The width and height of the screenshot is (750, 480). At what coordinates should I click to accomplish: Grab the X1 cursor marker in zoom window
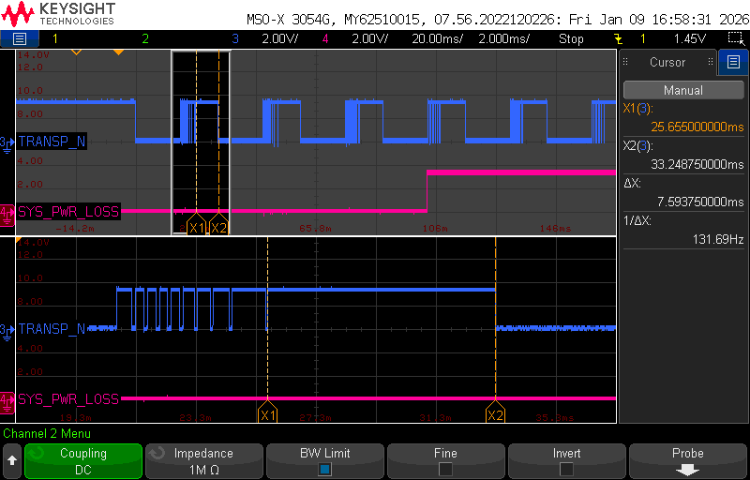point(267,414)
